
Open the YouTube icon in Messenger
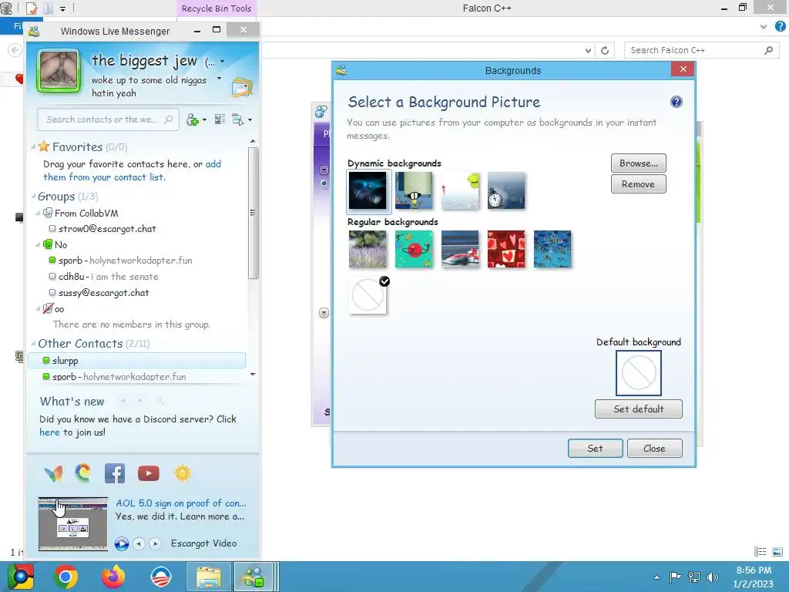[149, 473]
